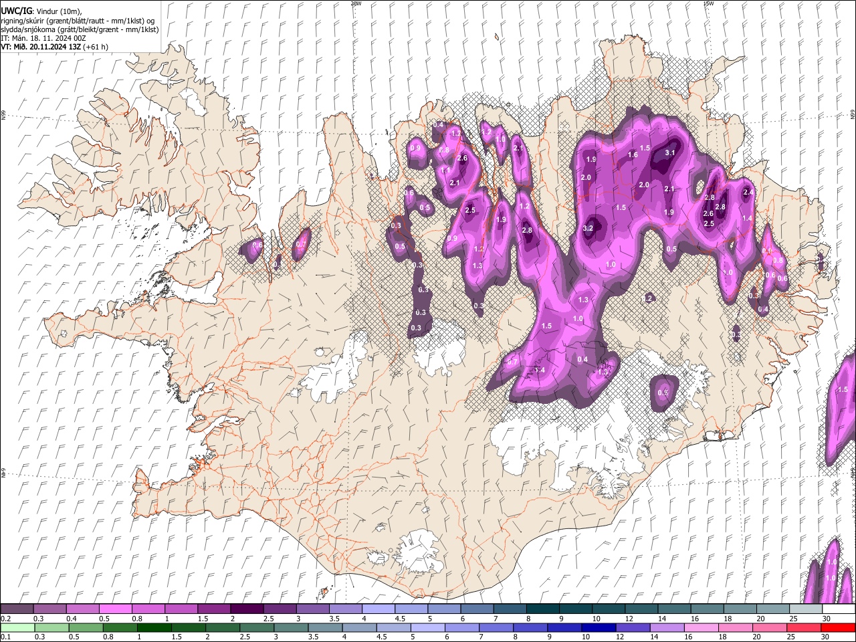Click the 0.1 label in the bottom legend scale
The height and width of the screenshot is (642, 856).
5,637
